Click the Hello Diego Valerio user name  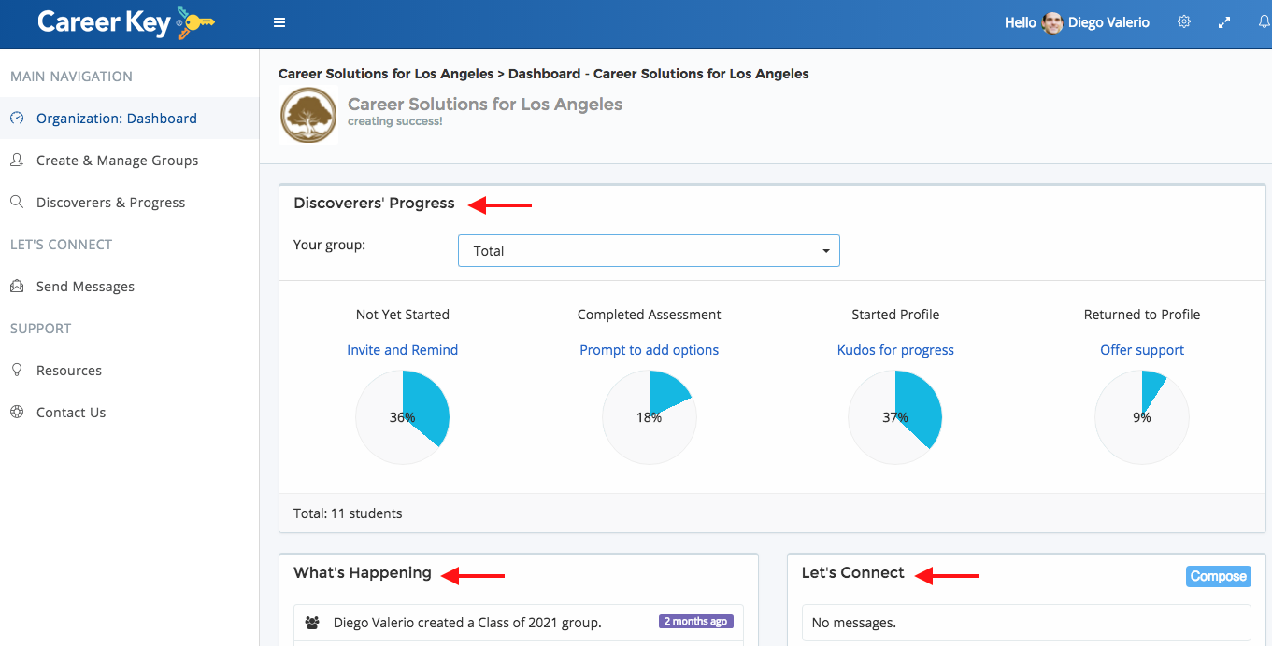tap(1108, 22)
